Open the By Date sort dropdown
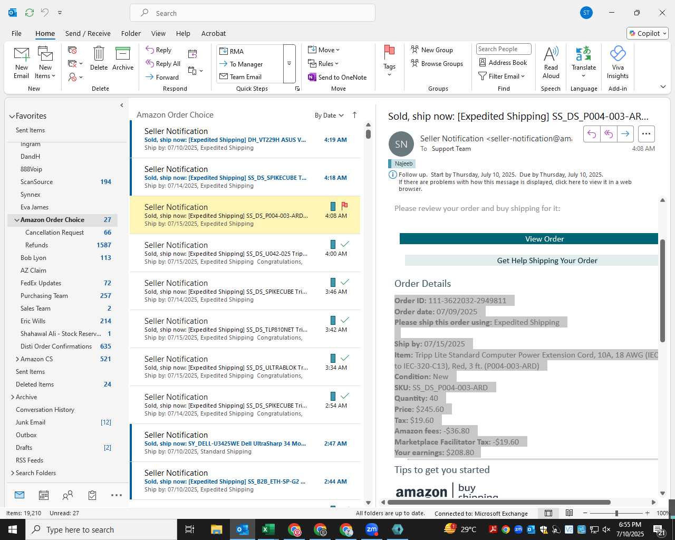675x540 pixels. pyautogui.click(x=329, y=115)
